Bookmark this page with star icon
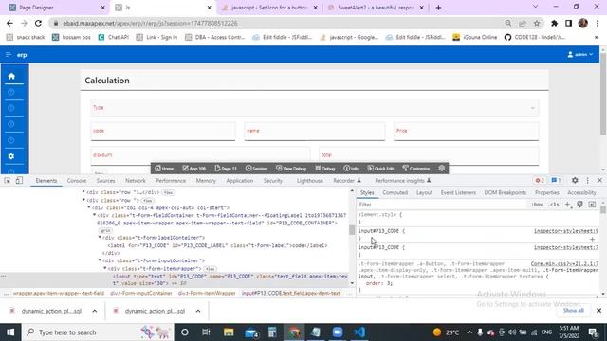The image size is (607, 341). [537, 23]
